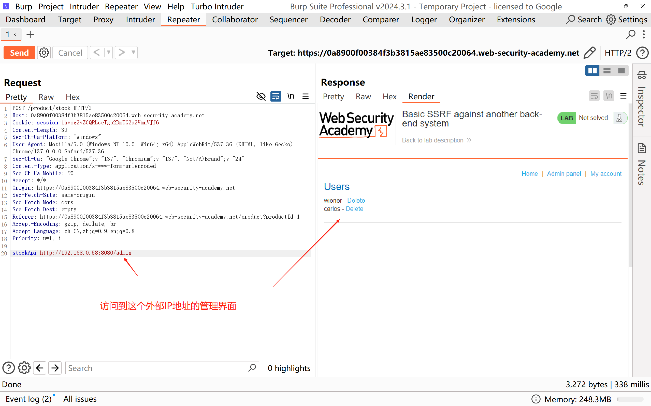The image size is (651, 406).
Task: Expand the next request history dropdown
Action: pos(133,53)
